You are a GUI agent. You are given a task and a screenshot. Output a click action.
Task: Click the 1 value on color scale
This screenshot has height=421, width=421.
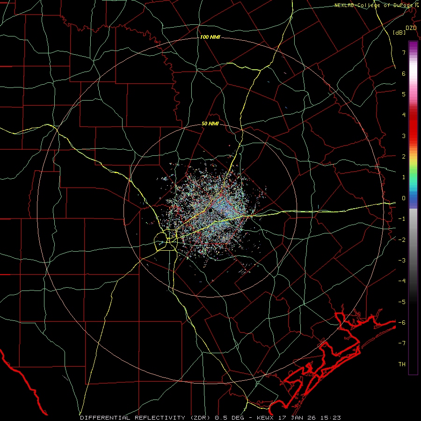pos(404,177)
